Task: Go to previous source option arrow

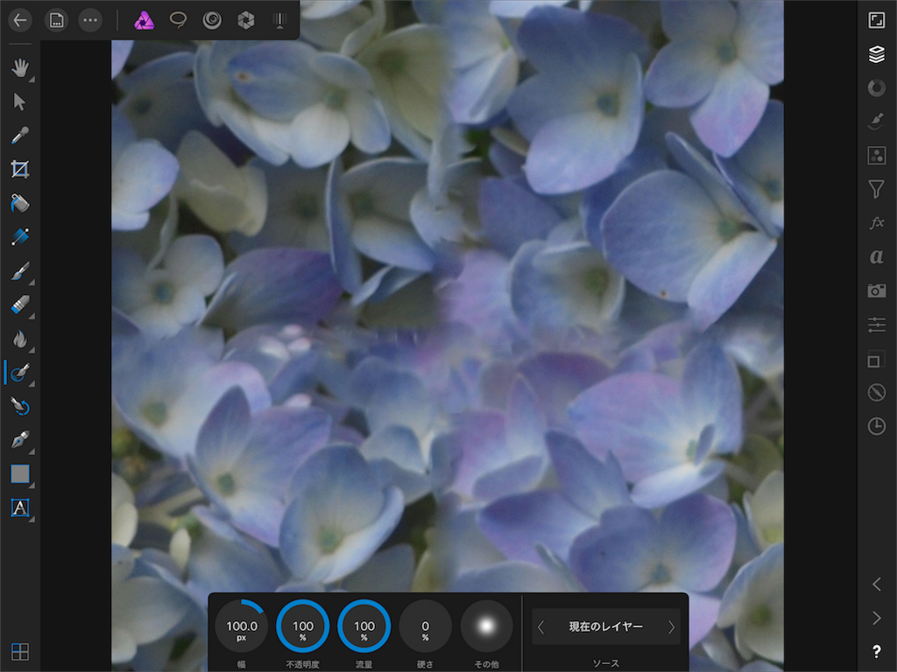Action: tap(540, 626)
